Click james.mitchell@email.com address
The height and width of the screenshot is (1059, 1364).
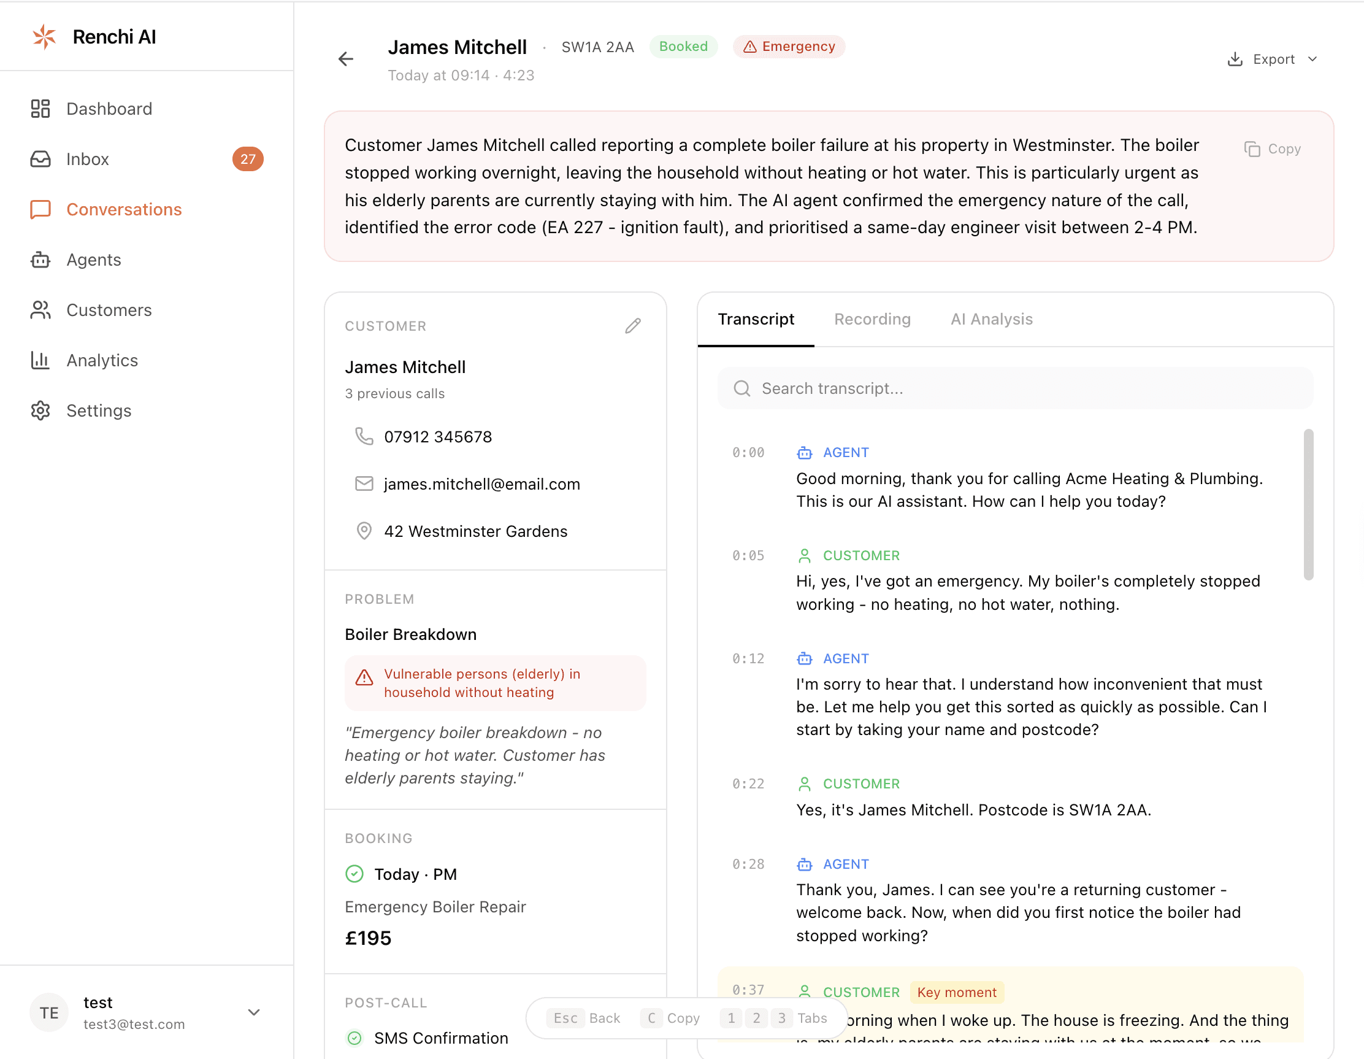481,484
